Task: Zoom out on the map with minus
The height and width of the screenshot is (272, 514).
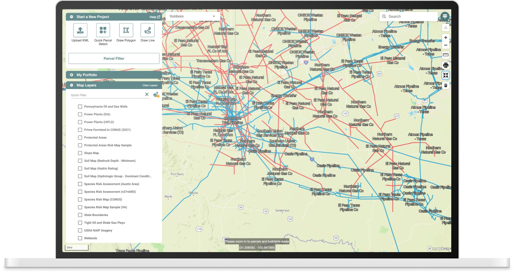Action: pos(445,45)
